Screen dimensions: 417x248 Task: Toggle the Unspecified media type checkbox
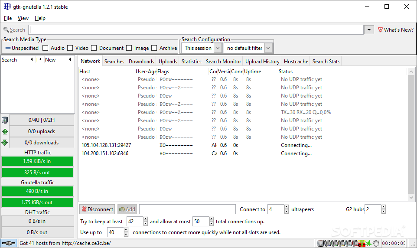click(8, 48)
